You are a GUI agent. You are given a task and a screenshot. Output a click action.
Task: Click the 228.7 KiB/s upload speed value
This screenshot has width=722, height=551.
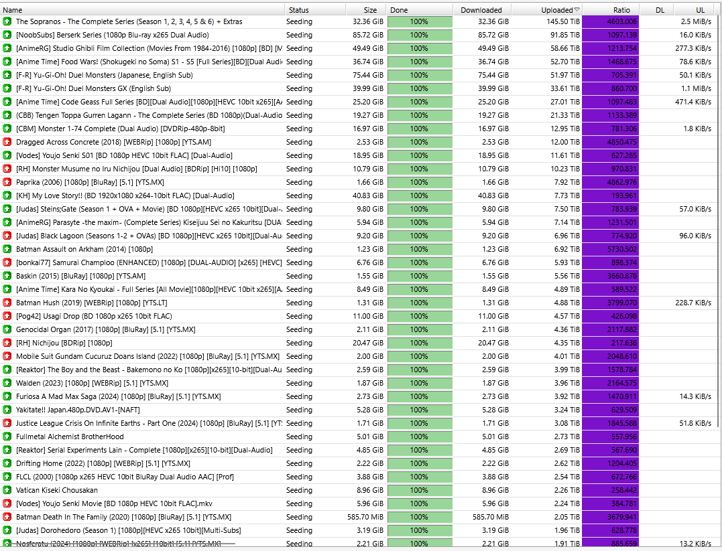pos(693,303)
